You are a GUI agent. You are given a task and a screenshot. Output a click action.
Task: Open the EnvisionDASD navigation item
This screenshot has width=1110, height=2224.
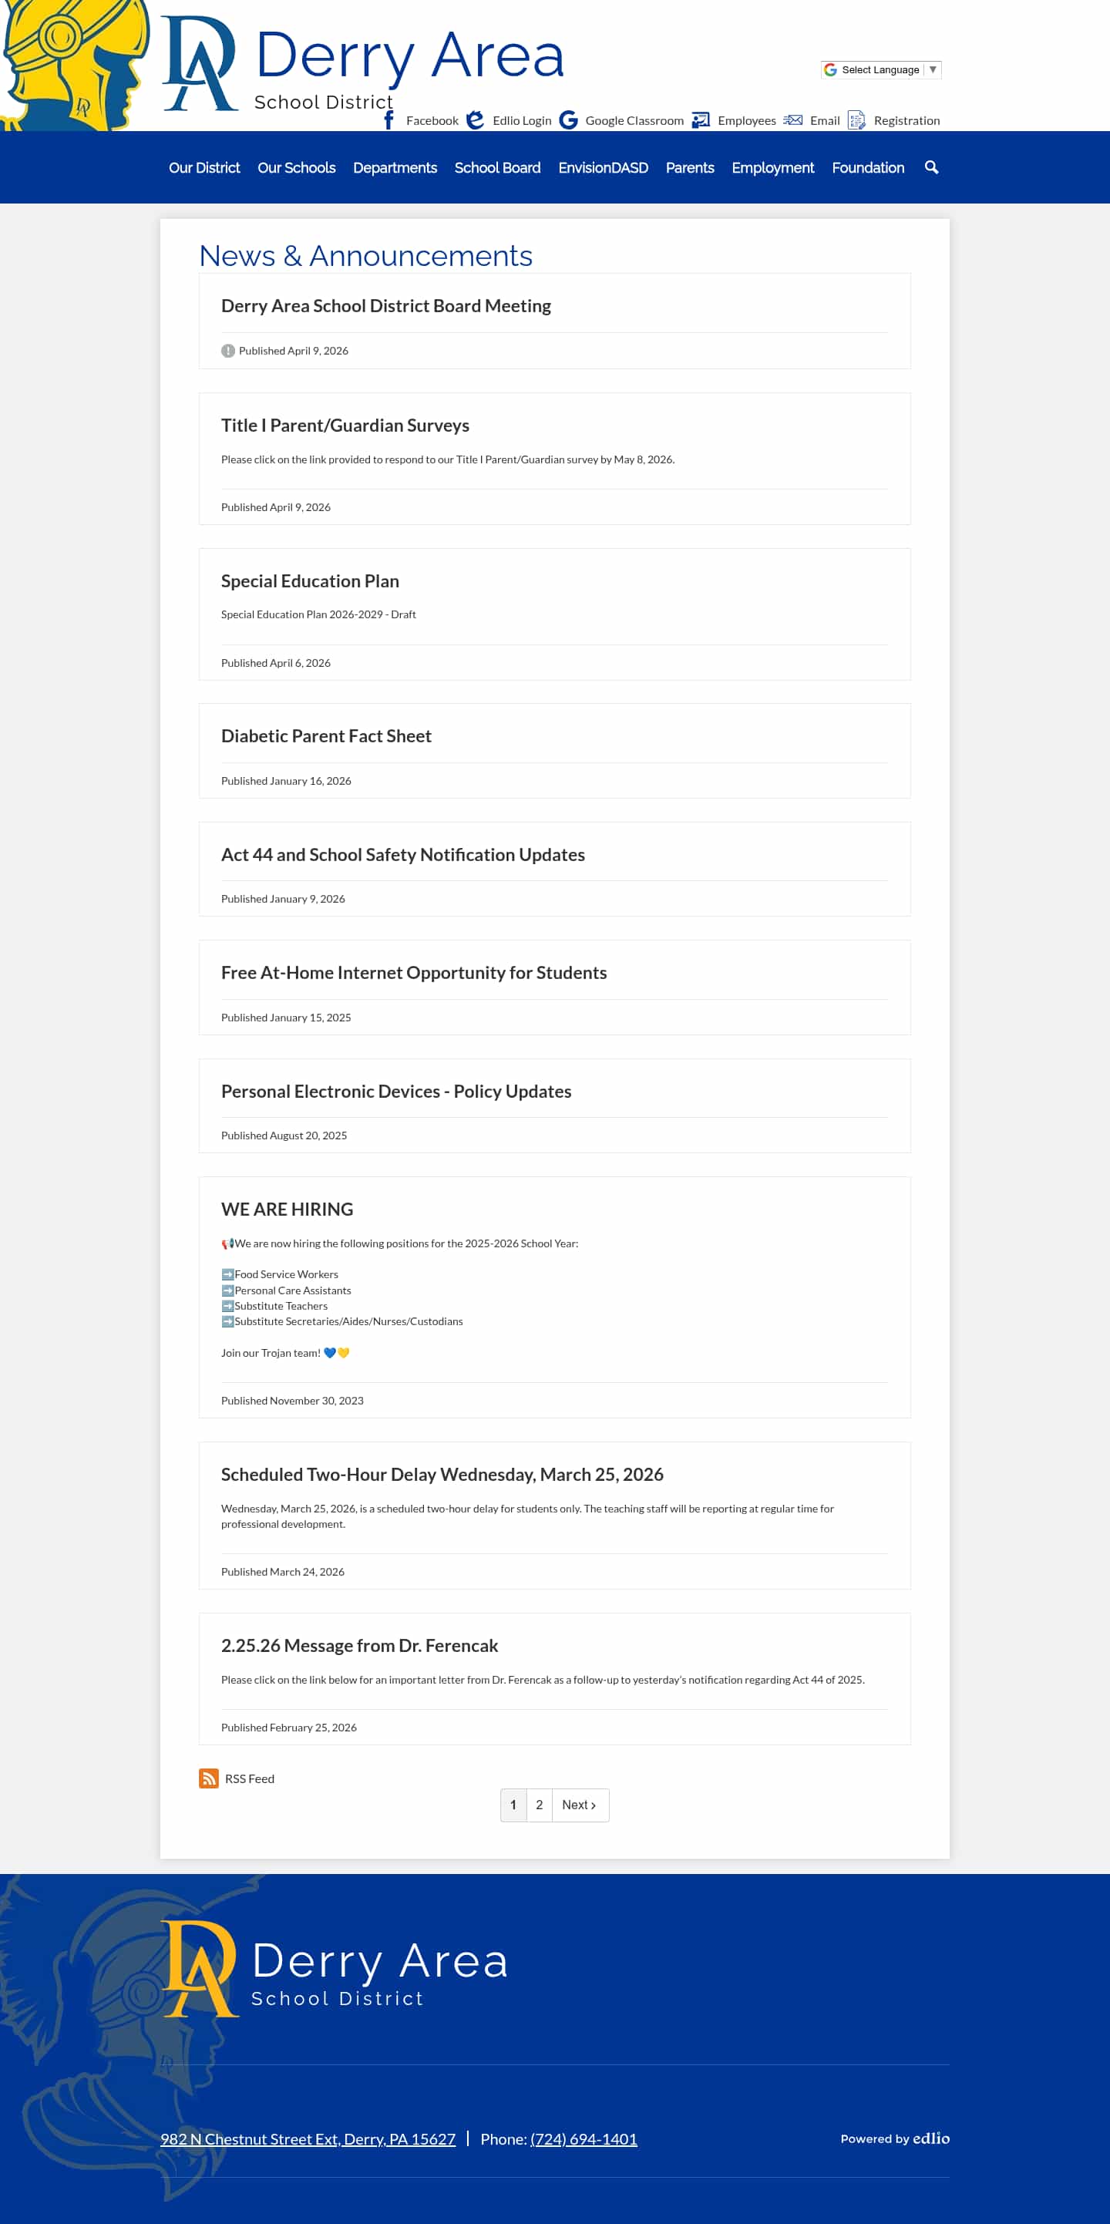tap(604, 167)
